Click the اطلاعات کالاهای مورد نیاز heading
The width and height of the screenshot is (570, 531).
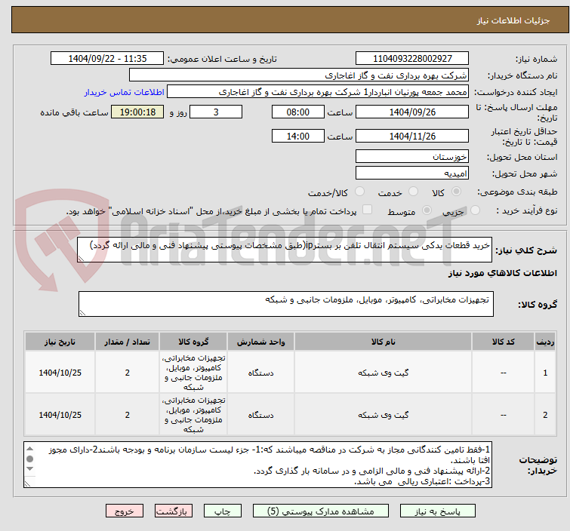(502, 273)
